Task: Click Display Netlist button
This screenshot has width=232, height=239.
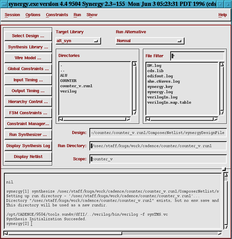Action: point(28,157)
